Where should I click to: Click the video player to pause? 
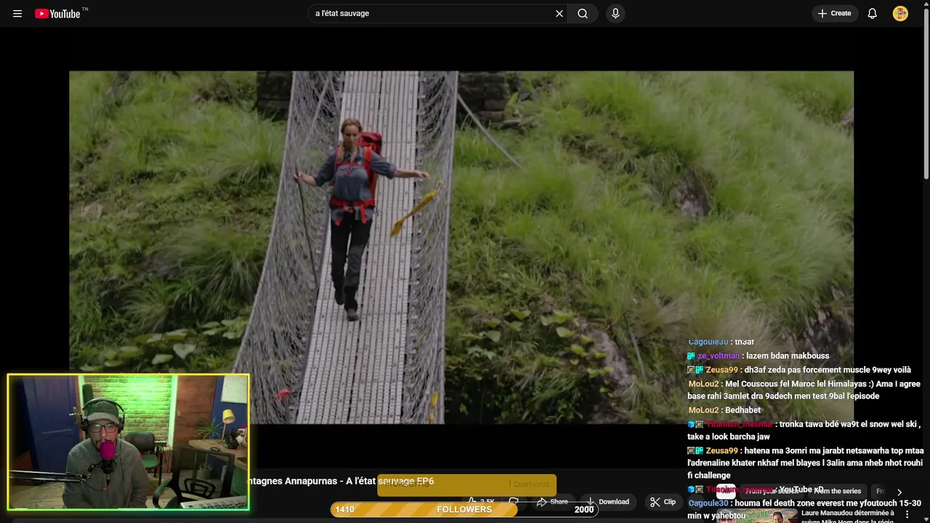pos(461,247)
